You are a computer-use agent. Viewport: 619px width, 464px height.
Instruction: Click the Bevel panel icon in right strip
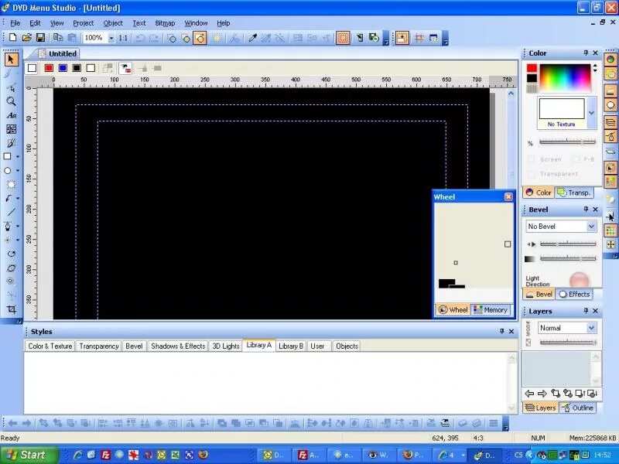(x=610, y=91)
